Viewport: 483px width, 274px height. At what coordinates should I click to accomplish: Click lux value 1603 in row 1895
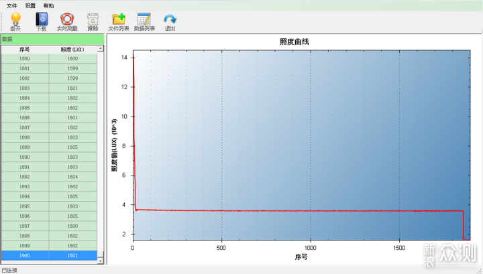click(x=72, y=206)
